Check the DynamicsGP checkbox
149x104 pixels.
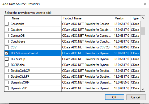pos(7,88)
